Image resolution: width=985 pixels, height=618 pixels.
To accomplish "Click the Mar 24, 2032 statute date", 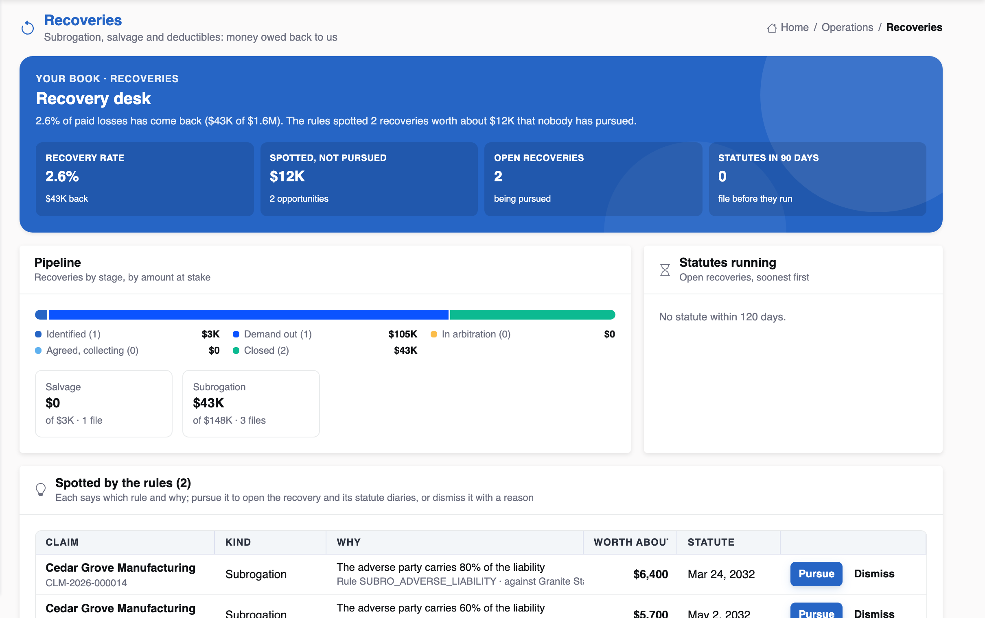I will 721,574.
